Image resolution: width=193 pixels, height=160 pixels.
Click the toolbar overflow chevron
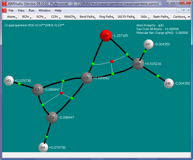[x=189, y=17]
